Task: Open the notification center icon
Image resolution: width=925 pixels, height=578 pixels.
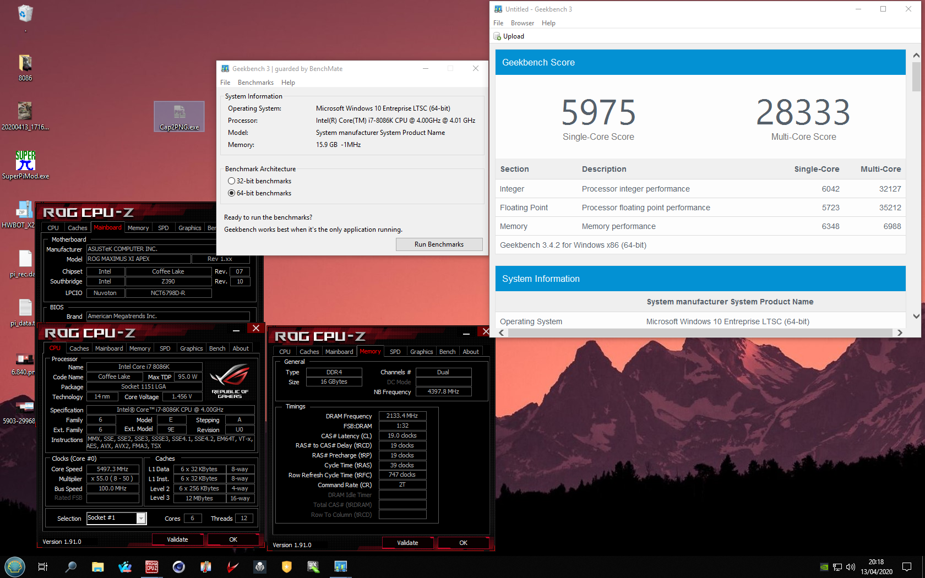Action: click(x=906, y=566)
